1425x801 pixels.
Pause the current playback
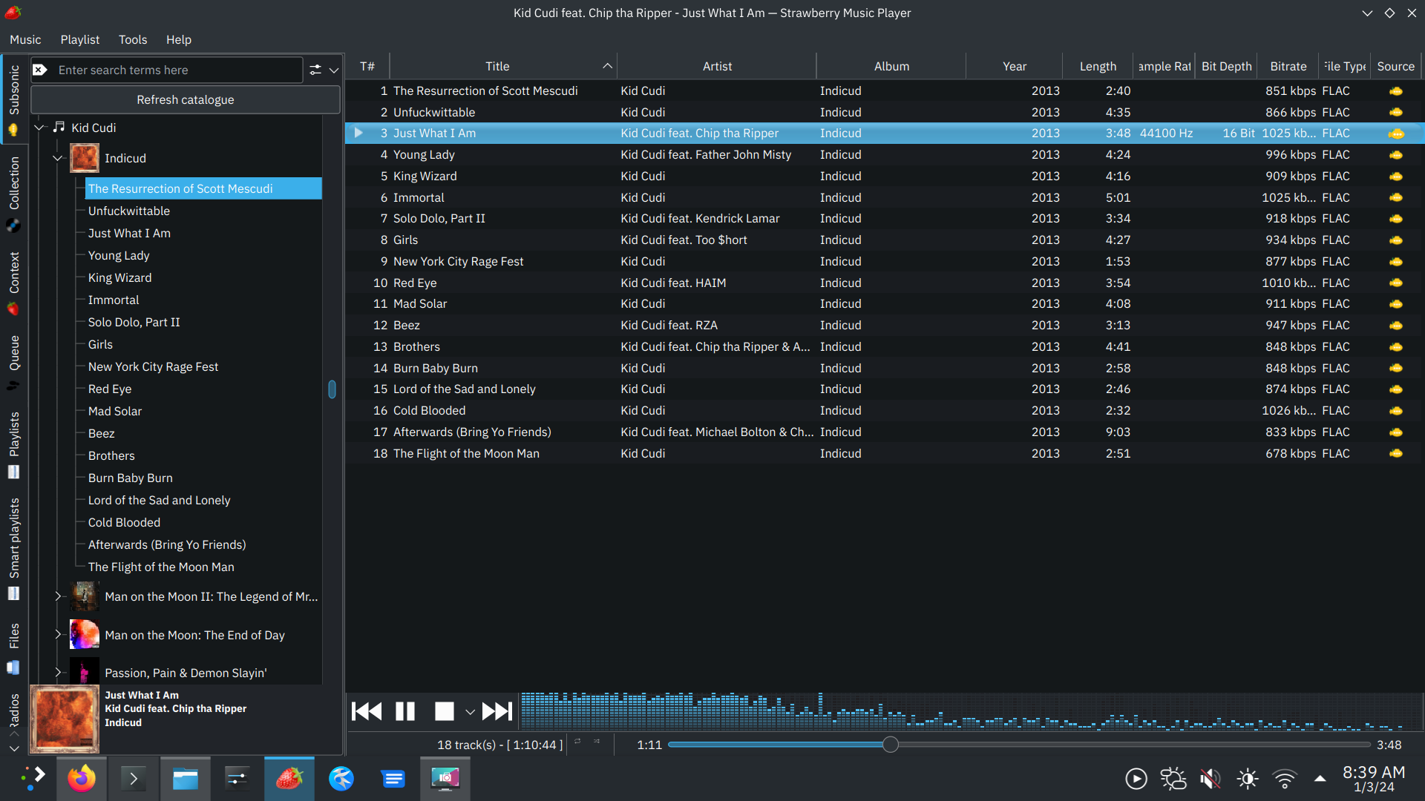click(x=405, y=711)
